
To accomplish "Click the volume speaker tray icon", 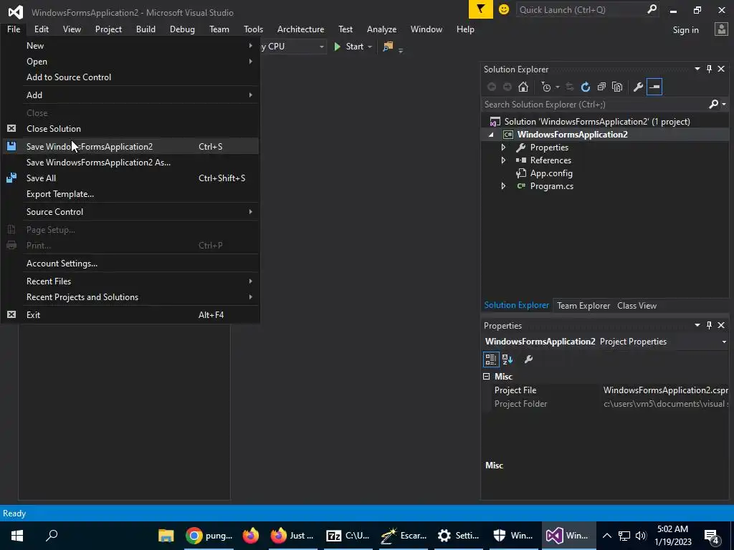I will (640, 536).
